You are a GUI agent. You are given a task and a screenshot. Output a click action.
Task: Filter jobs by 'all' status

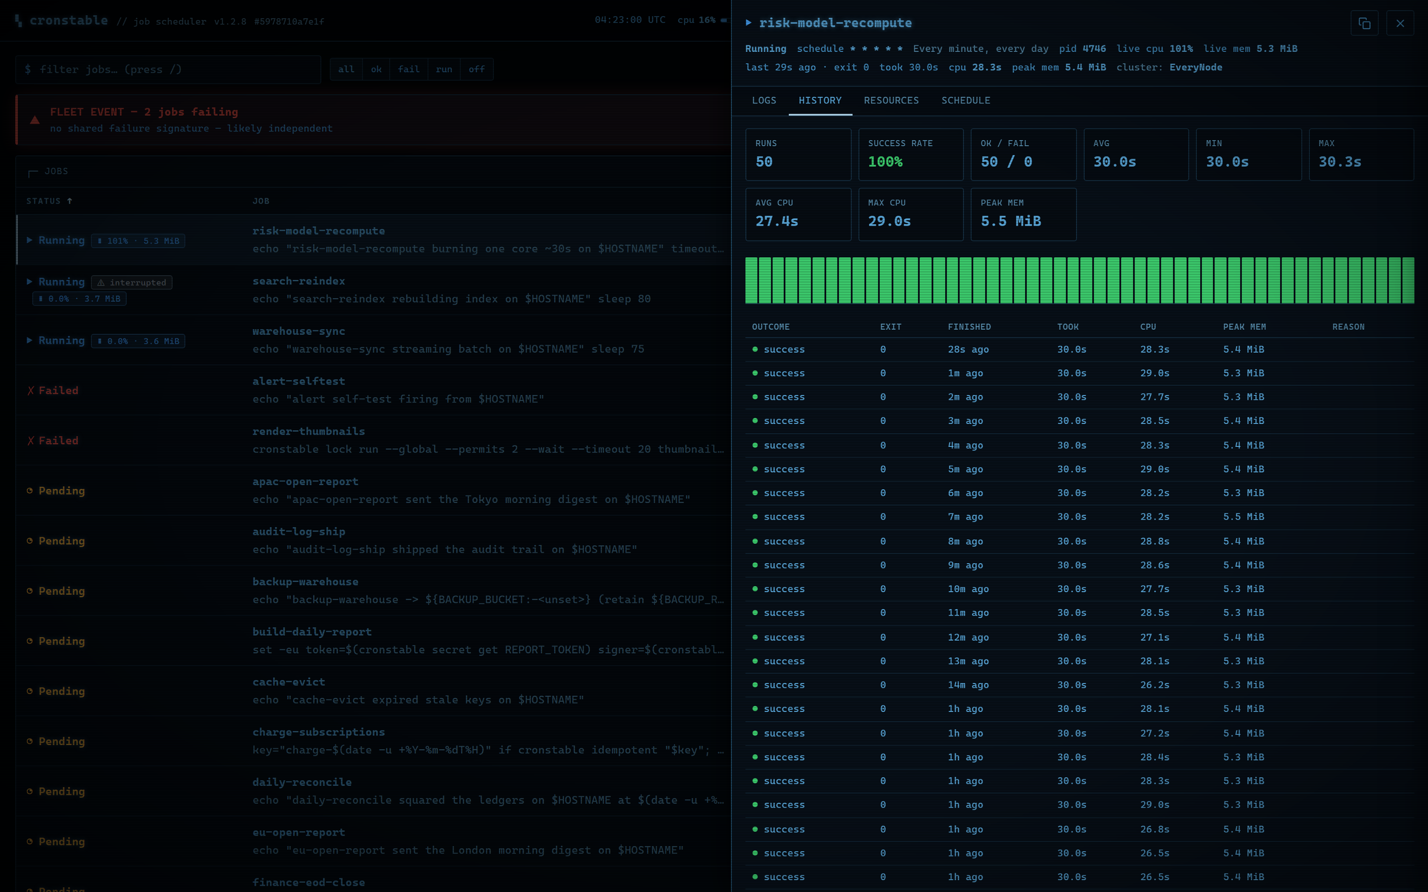pos(346,70)
